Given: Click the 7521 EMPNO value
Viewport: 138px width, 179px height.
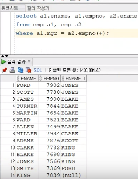Looking at the screenshot, I should point(53,120).
